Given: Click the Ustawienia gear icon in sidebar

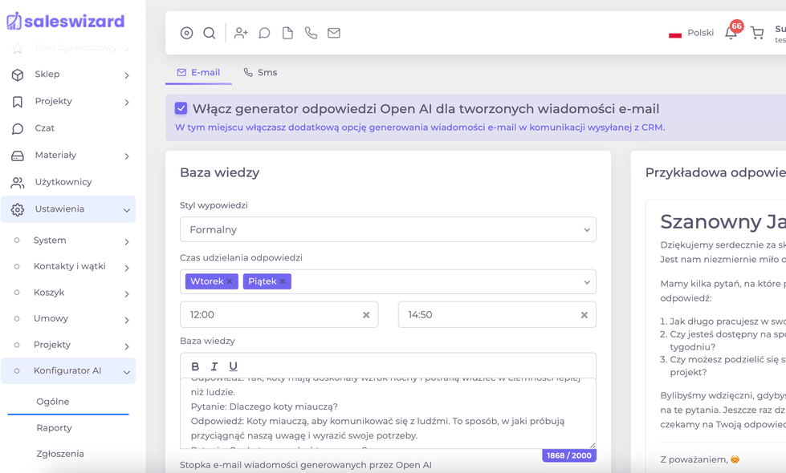Looking at the screenshot, I should [18, 210].
